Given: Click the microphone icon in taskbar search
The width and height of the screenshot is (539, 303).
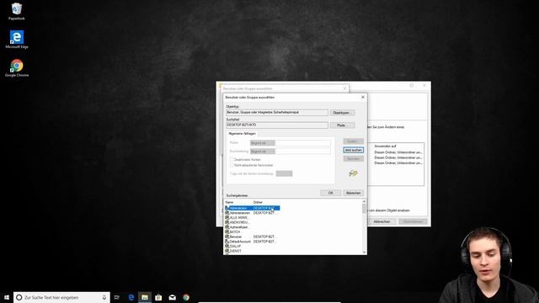Looking at the screenshot, I should coord(104,297).
